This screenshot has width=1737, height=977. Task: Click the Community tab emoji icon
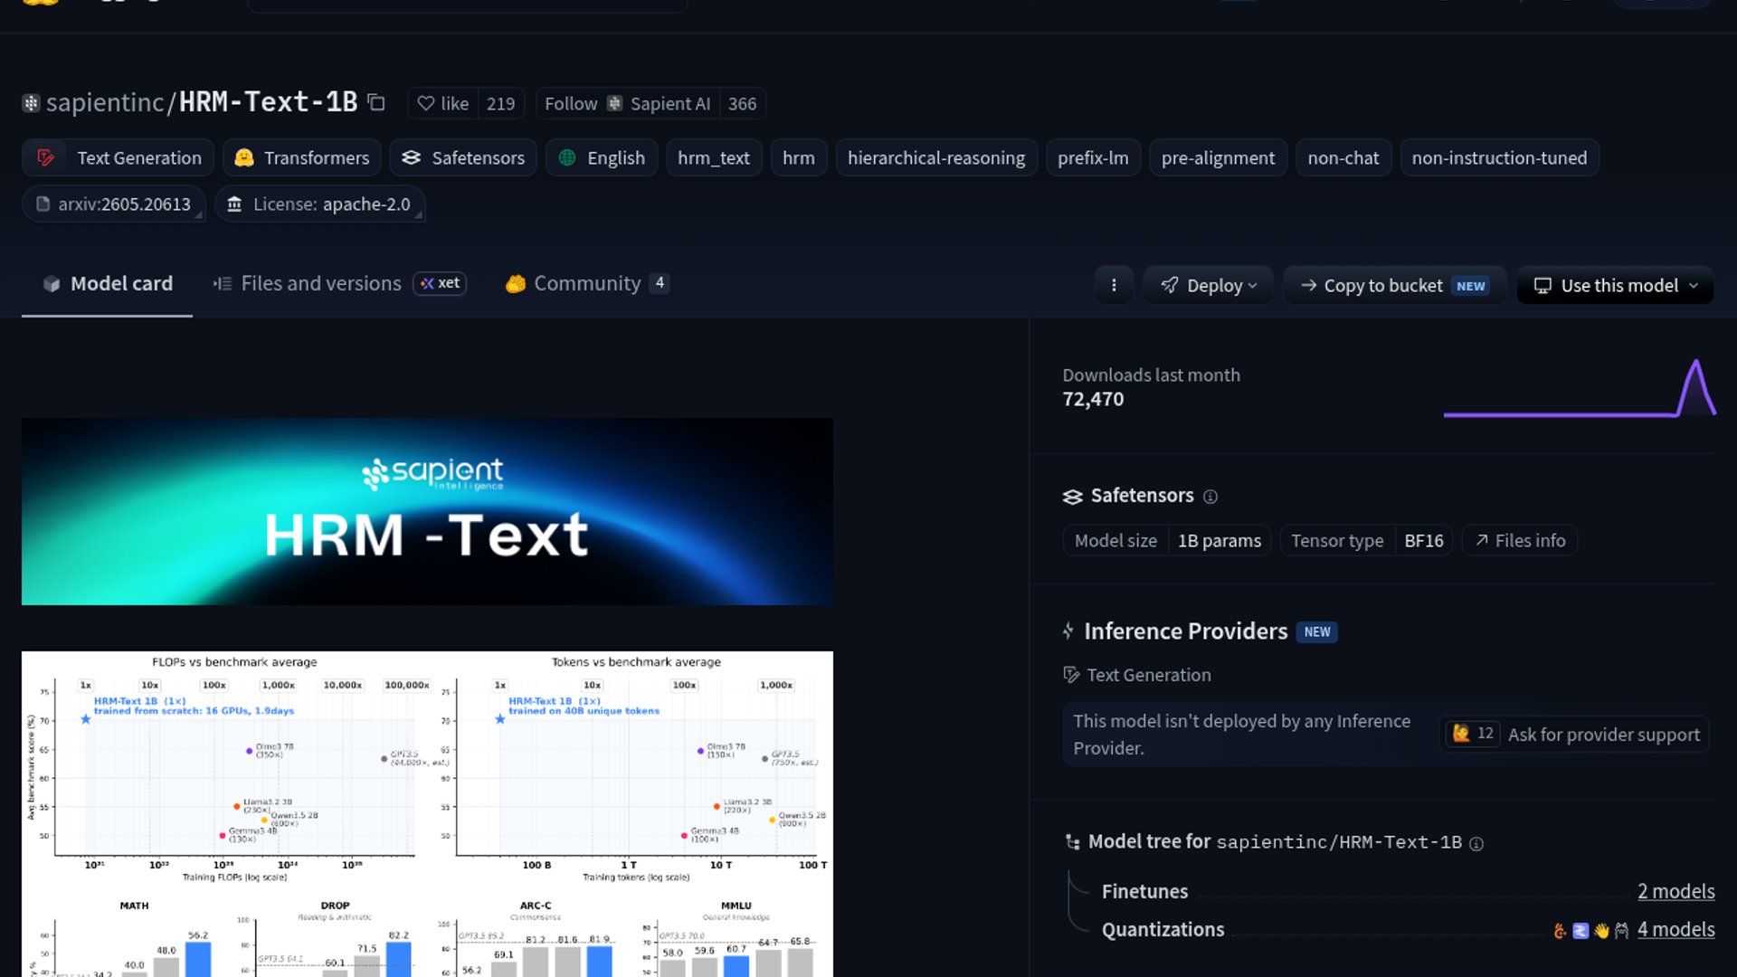coord(516,284)
